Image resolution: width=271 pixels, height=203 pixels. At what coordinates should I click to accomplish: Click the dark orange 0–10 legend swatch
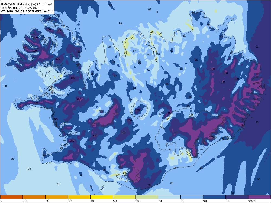click(x=11, y=197)
